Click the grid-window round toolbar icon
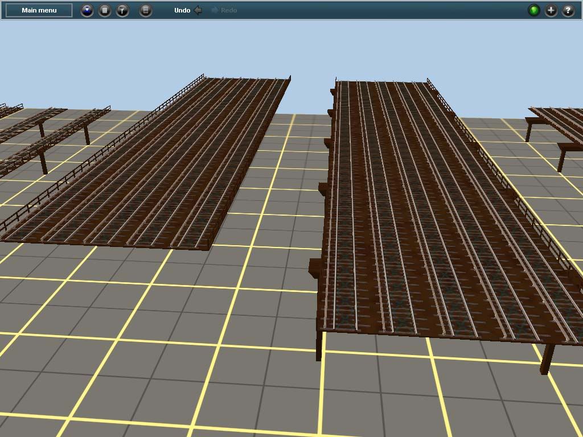 (x=146, y=10)
